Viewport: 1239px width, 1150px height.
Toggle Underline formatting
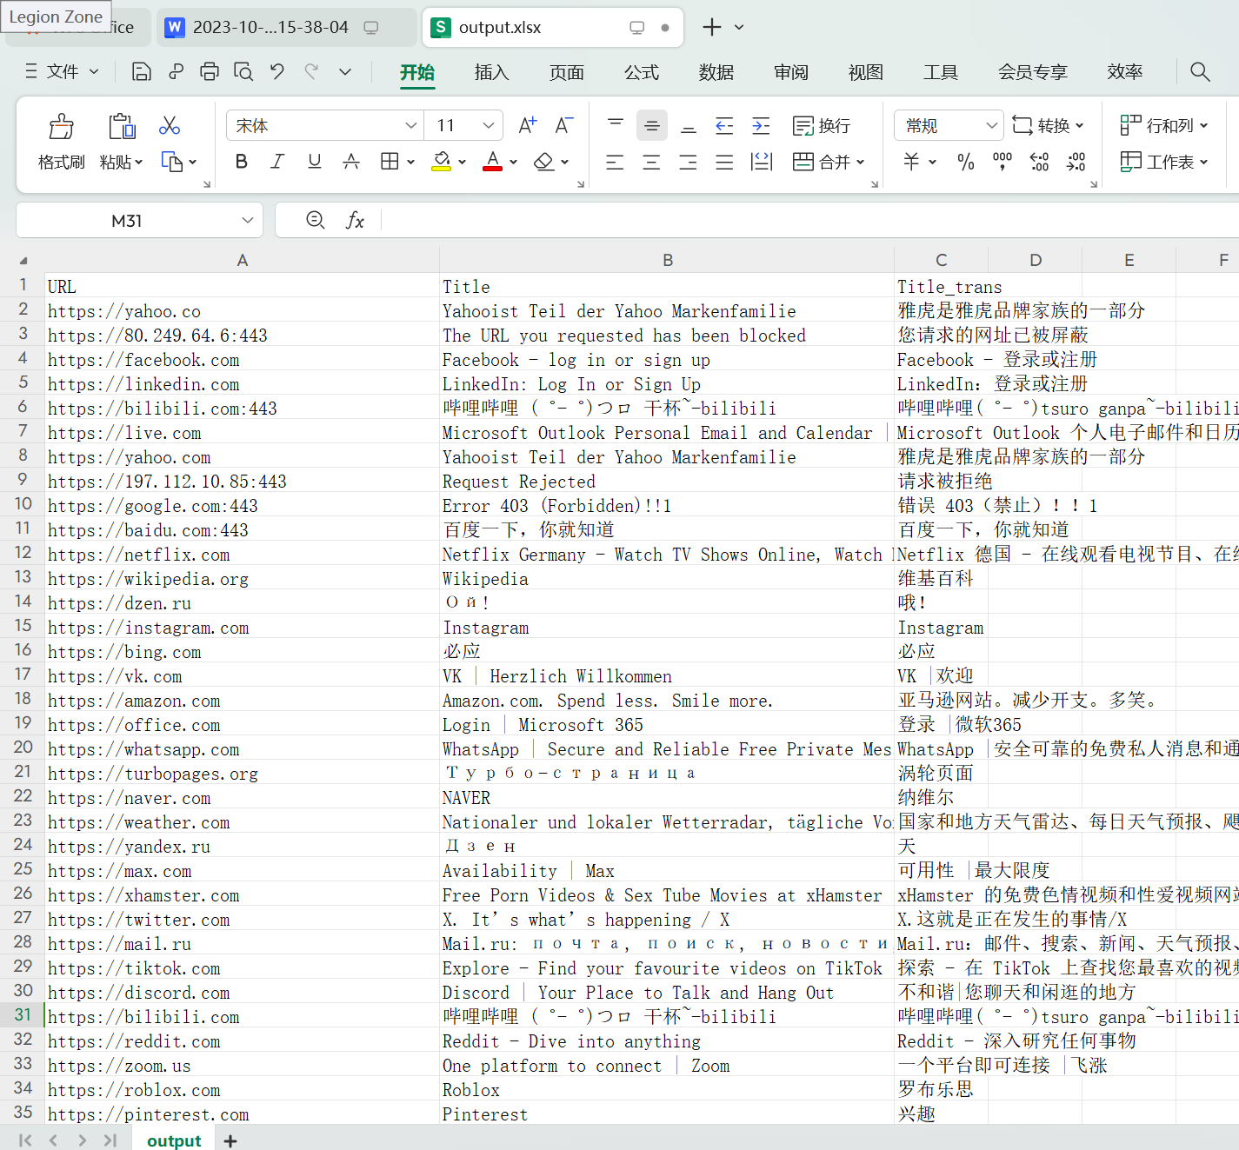[x=315, y=162]
